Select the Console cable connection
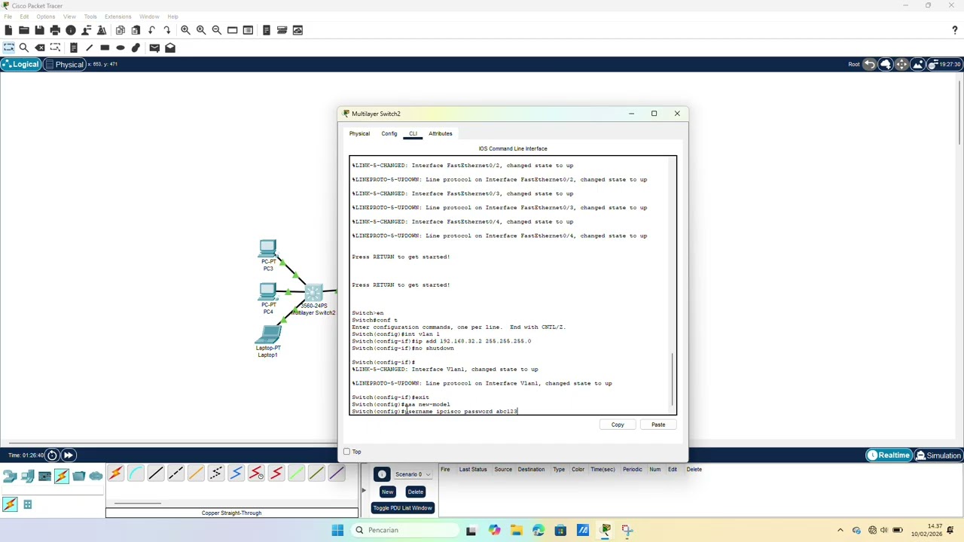The height and width of the screenshot is (542, 964). point(136,473)
